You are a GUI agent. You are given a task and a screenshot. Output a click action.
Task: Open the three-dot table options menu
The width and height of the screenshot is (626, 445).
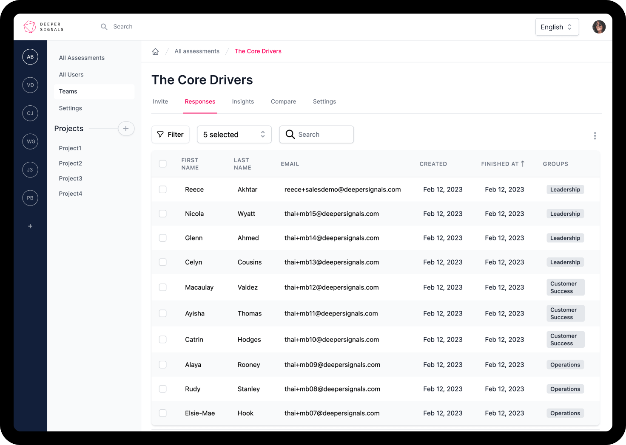(595, 136)
